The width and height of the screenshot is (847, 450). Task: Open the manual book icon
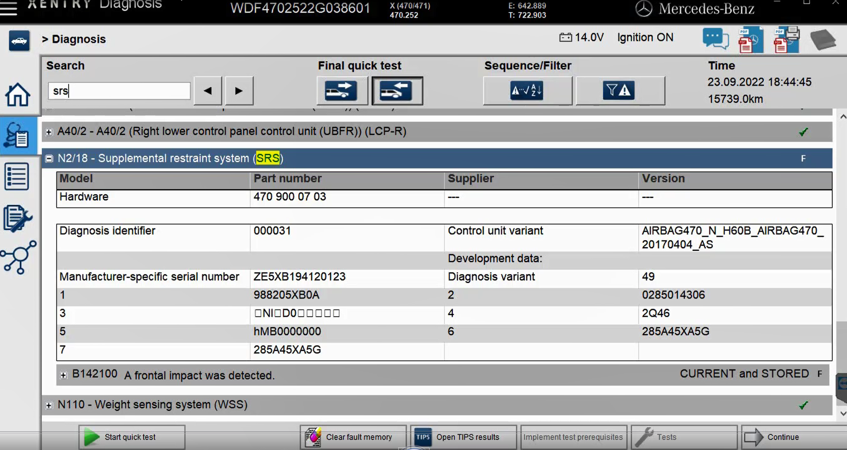point(823,40)
